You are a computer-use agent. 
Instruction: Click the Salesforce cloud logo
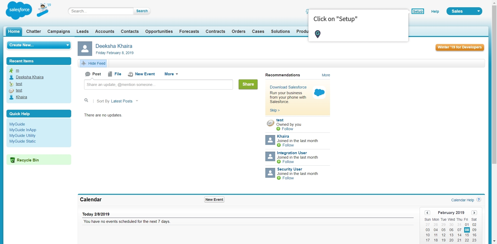(19, 10)
